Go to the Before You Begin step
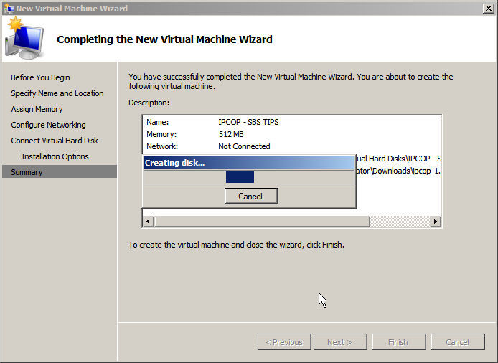Screen dimensions: 498x363 [40, 77]
